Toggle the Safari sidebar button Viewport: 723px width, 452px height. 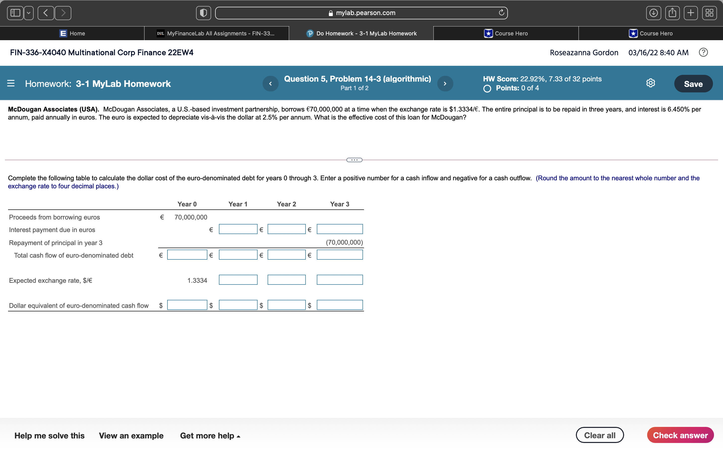[x=15, y=13]
